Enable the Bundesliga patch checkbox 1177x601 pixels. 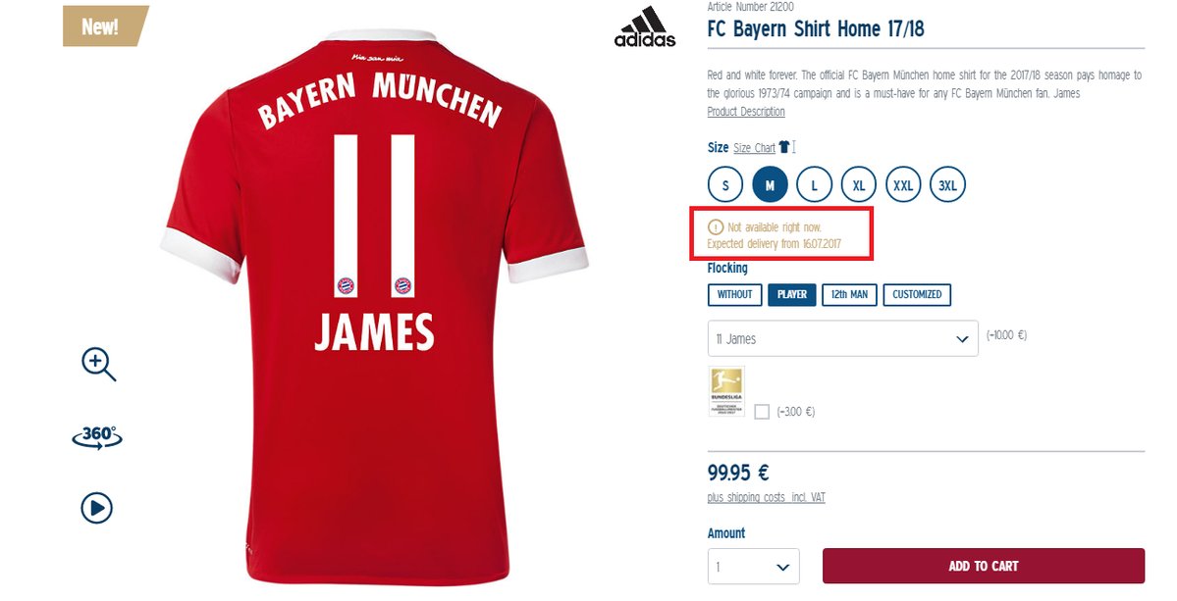pos(762,412)
